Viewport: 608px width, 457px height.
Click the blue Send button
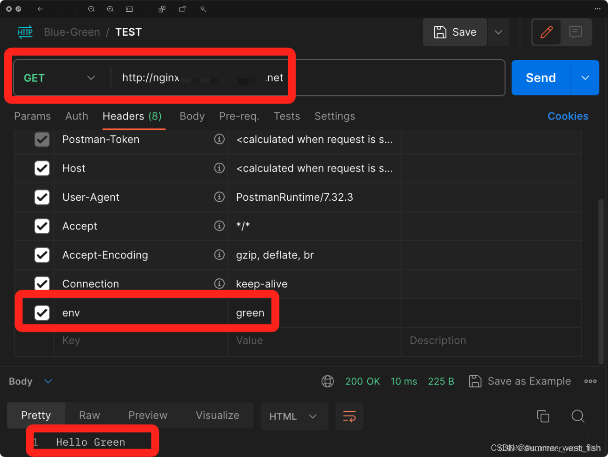point(541,78)
